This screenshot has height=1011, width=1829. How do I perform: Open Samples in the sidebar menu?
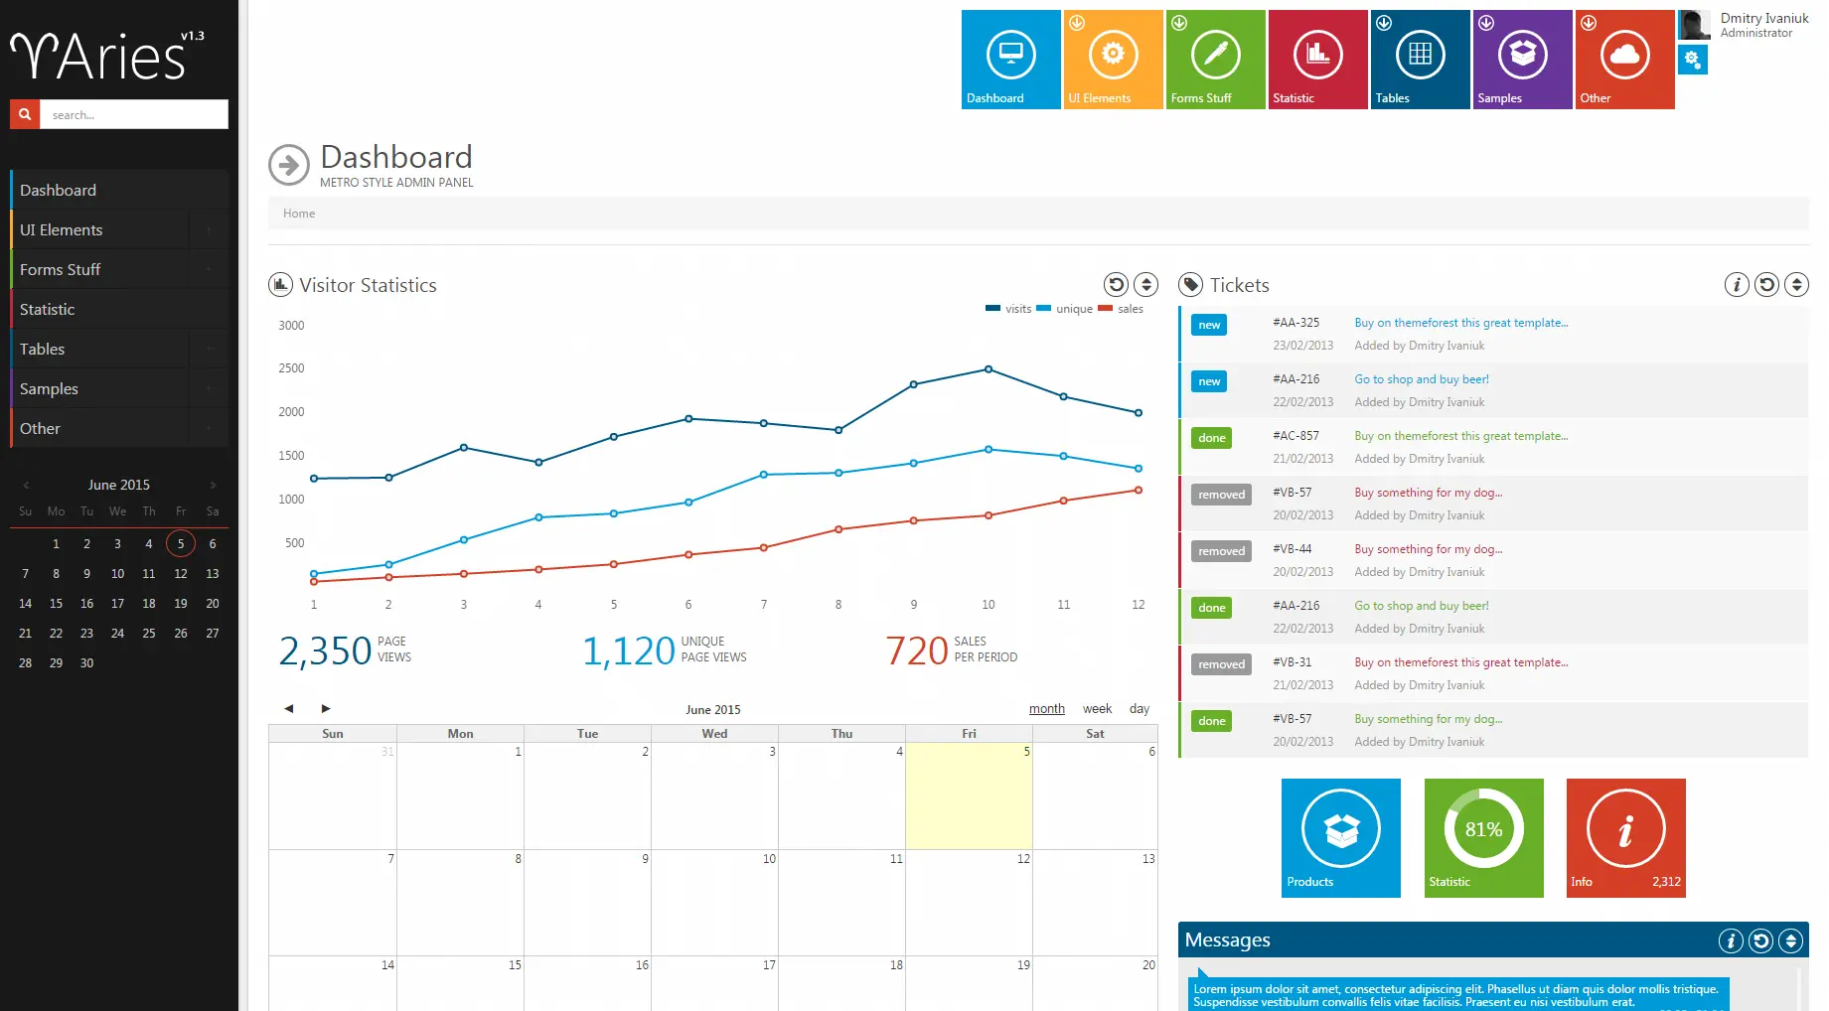pyautogui.click(x=99, y=388)
